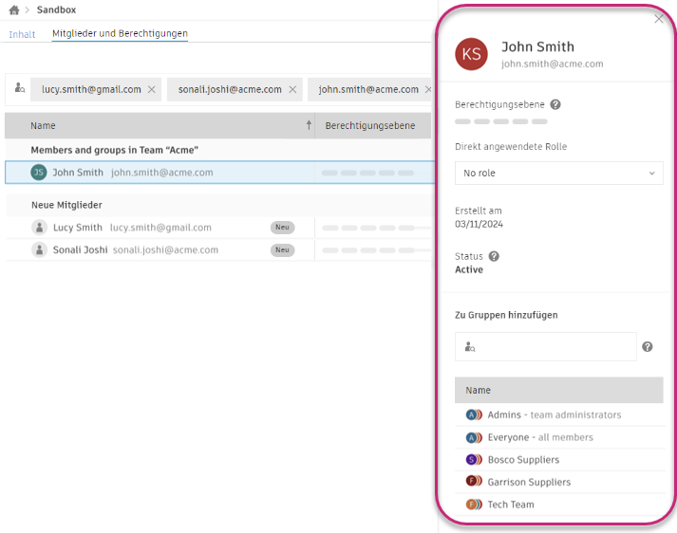Click the Everyone group icon
The height and width of the screenshot is (533, 677).
click(474, 438)
